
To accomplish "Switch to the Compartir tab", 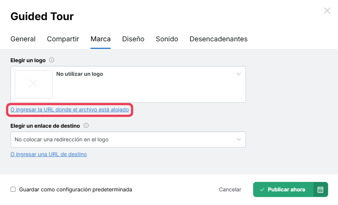I will pyautogui.click(x=63, y=39).
